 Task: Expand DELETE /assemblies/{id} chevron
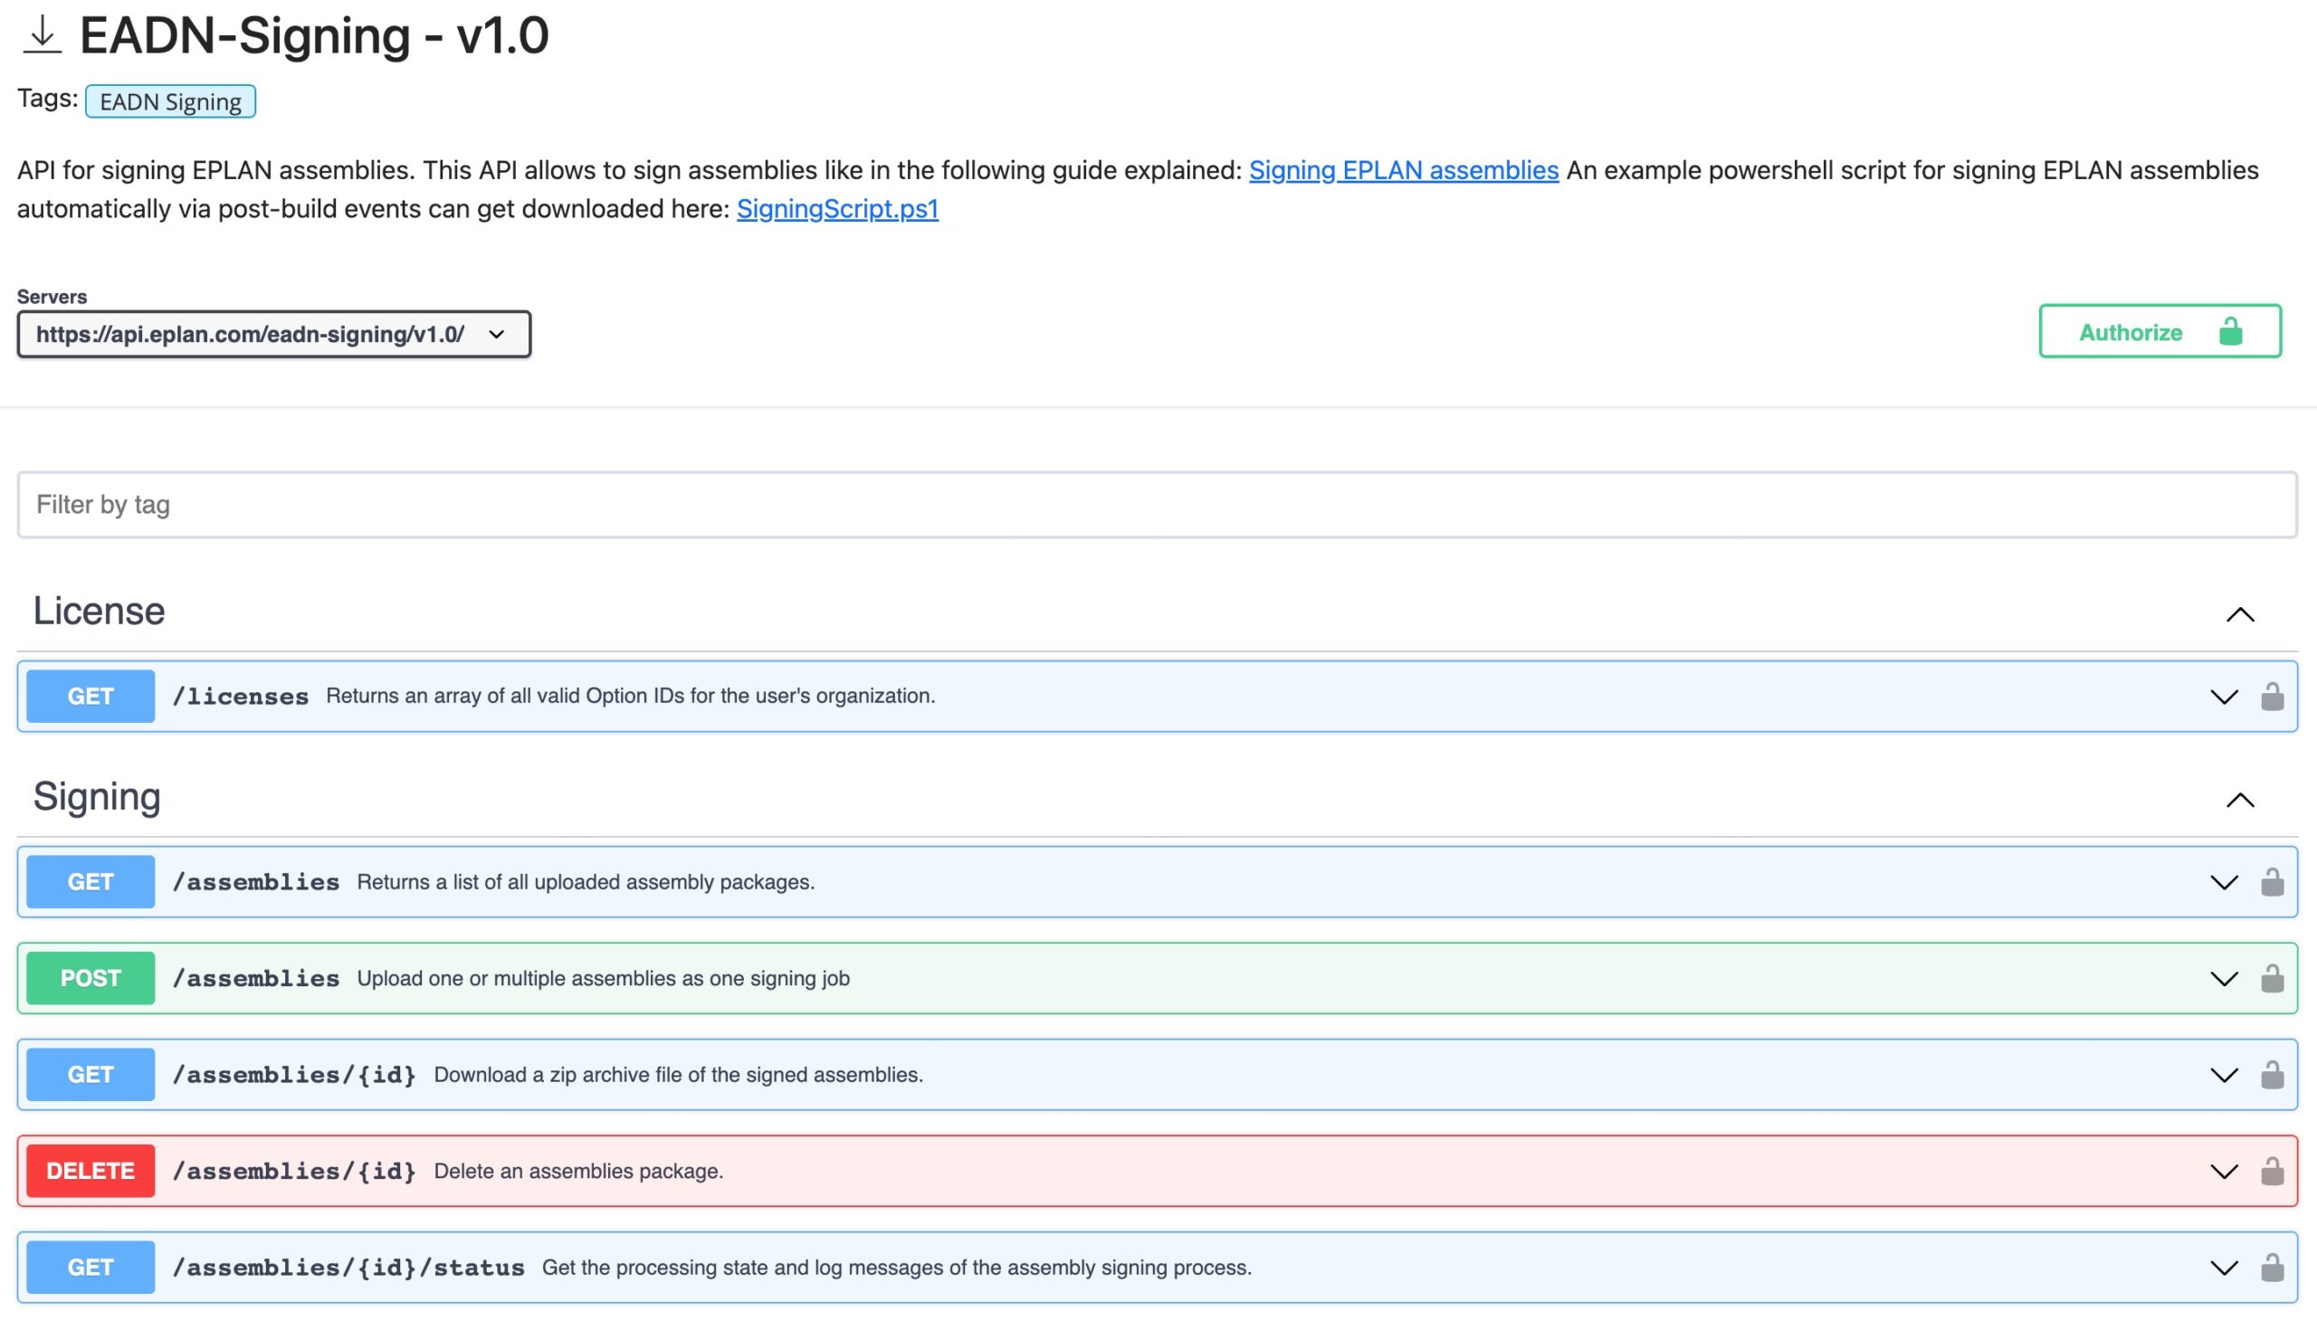2223,1171
